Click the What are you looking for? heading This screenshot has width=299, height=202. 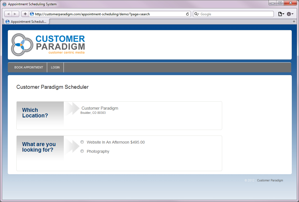click(x=39, y=147)
